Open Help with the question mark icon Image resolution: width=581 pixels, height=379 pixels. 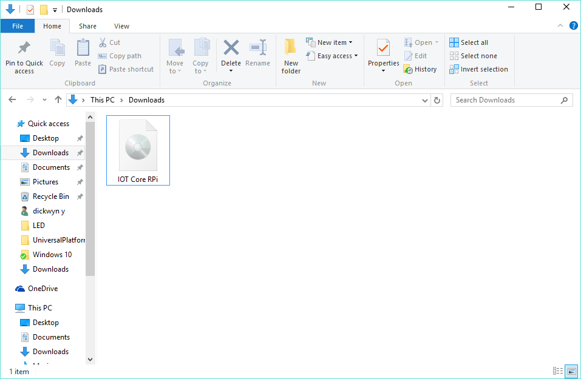coord(573,25)
